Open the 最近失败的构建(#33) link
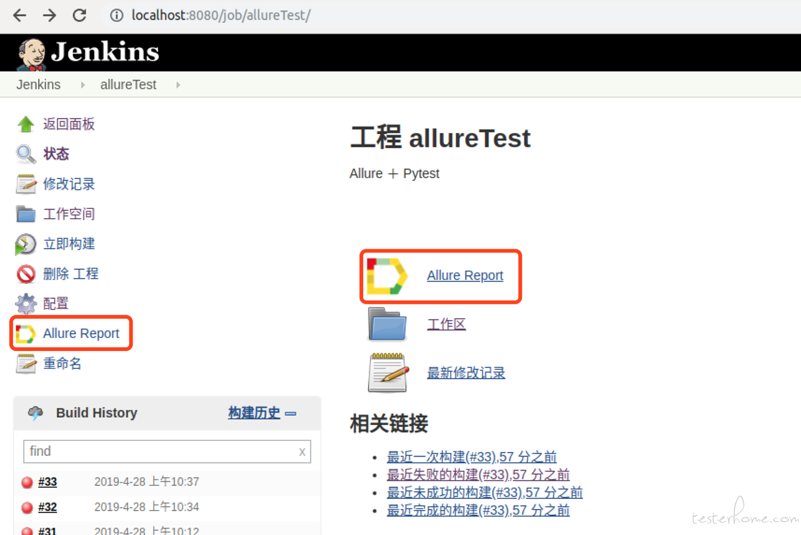The width and height of the screenshot is (801, 535). [478, 475]
